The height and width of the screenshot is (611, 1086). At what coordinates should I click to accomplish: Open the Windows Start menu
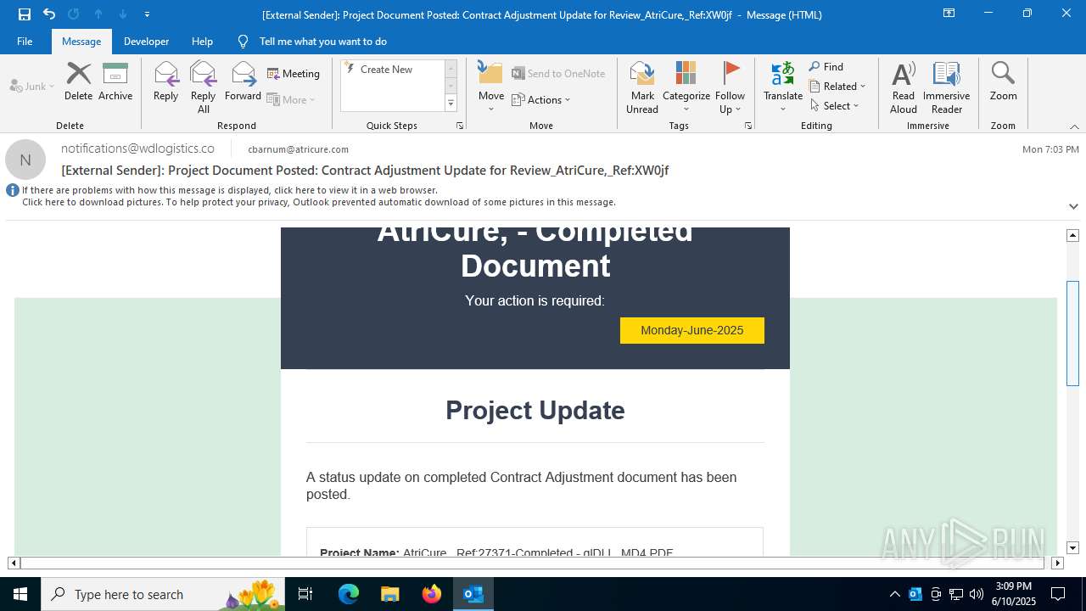point(20,594)
